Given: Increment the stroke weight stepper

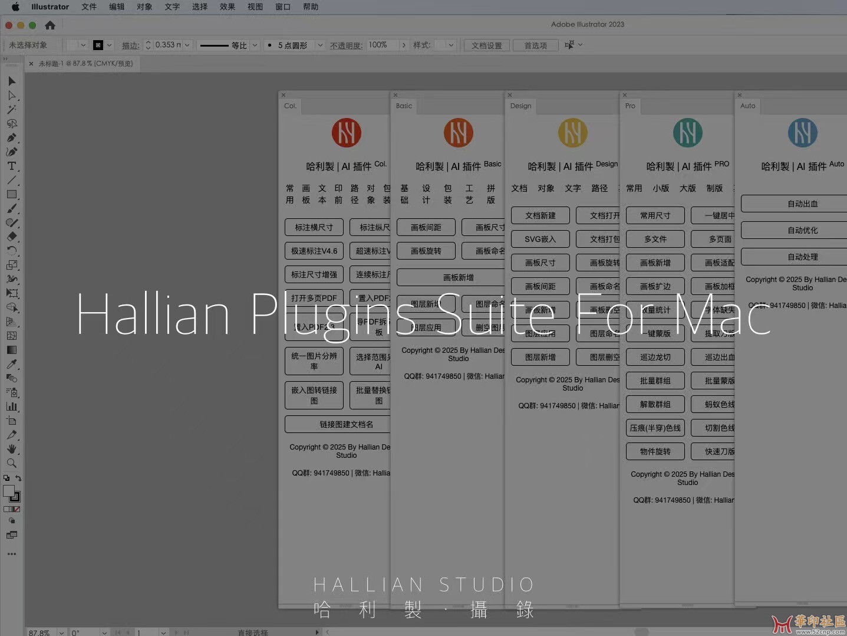Looking at the screenshot, I should (x=149, y=42).
